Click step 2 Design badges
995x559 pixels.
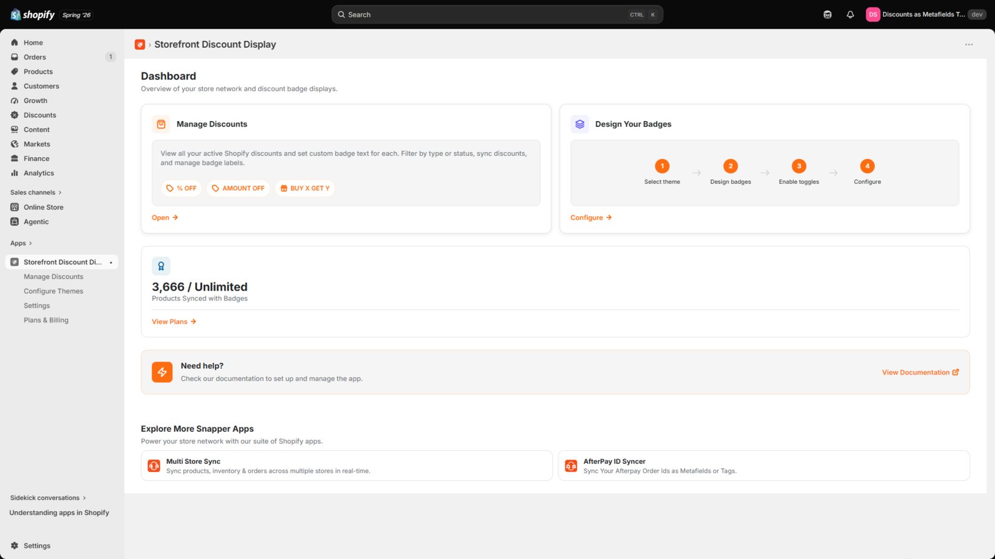(x=731, y=172)
